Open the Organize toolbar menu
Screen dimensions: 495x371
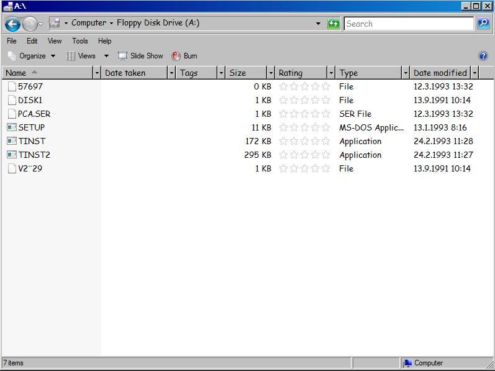(x=32, y=56)
